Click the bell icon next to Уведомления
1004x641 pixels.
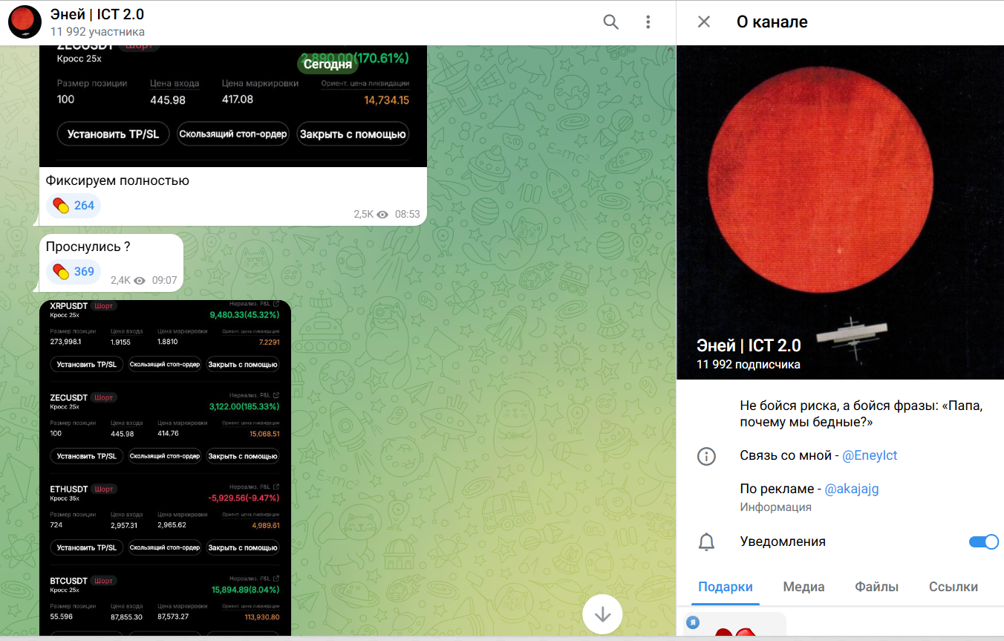[706, 542]
